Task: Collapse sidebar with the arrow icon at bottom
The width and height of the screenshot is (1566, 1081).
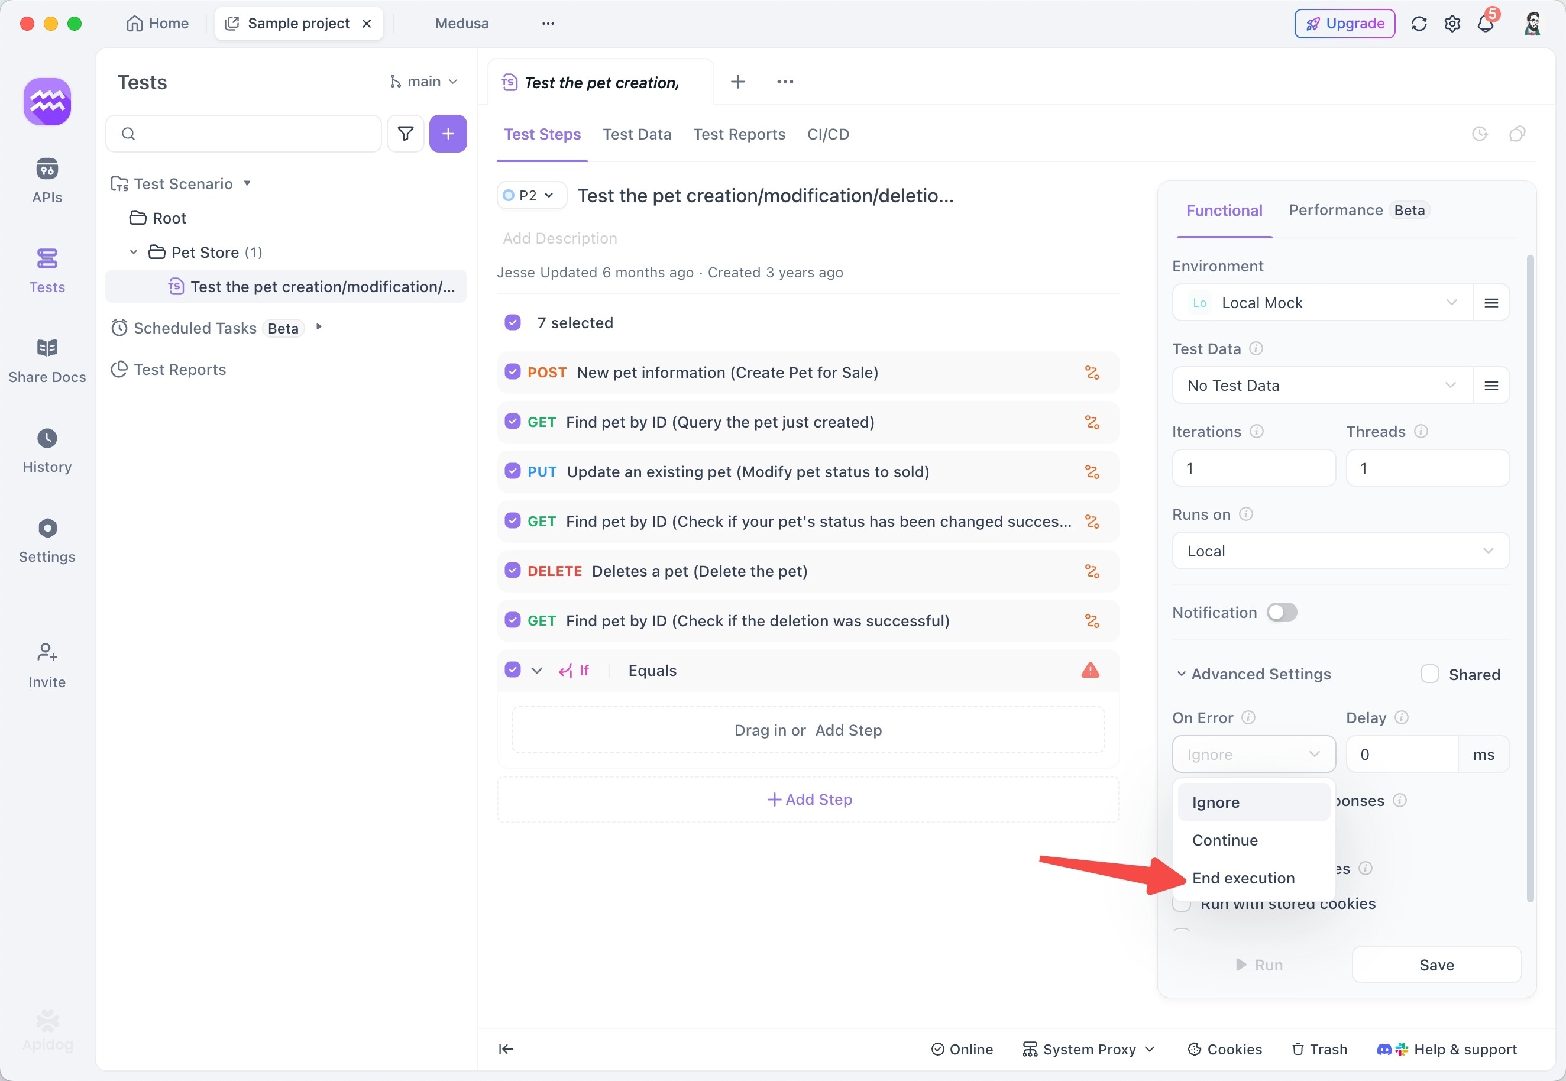Action: pos(506,1048)
